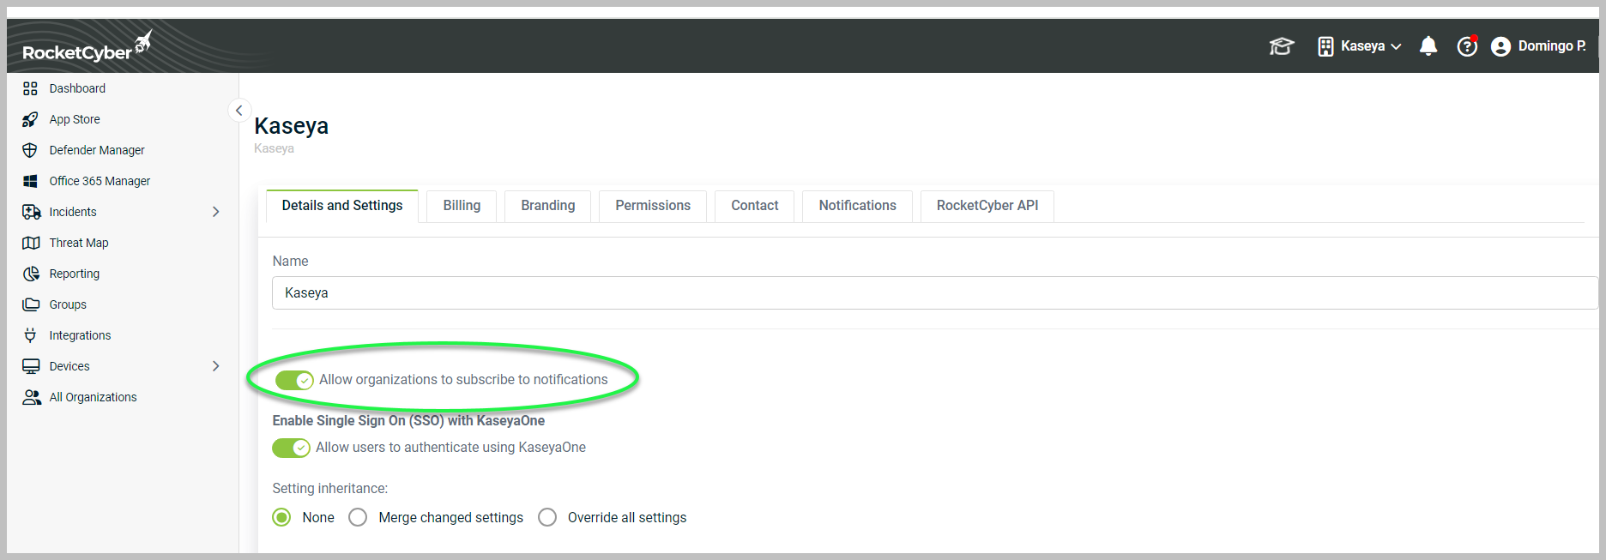Select the None inheritance option
Screen dimensions: 1606x560
[281, 517]
